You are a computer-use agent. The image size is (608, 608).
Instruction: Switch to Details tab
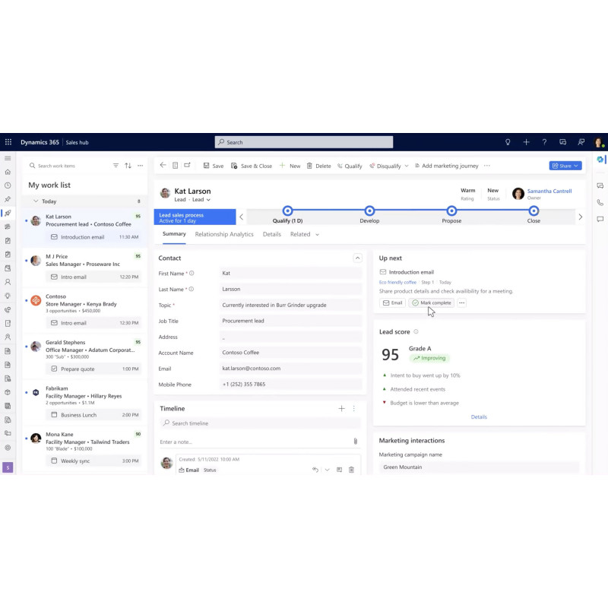272,234
